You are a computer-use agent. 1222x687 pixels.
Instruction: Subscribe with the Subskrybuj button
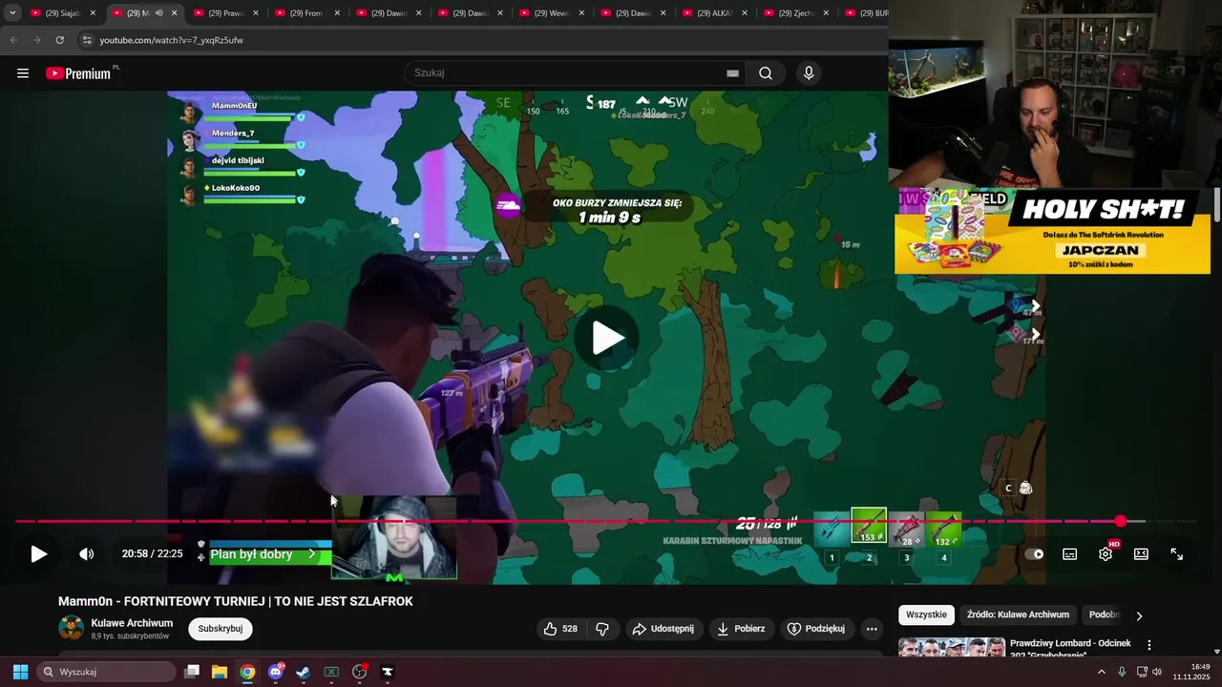point(221,629)
